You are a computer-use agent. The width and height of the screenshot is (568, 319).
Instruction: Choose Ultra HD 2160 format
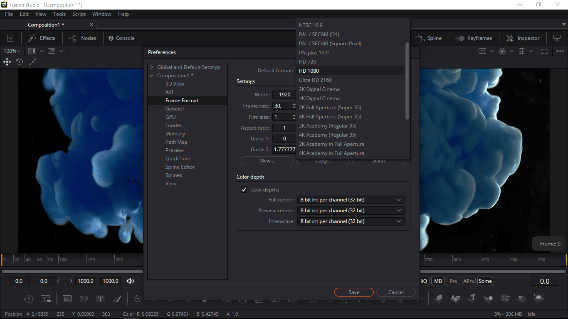tap(351, 80)
